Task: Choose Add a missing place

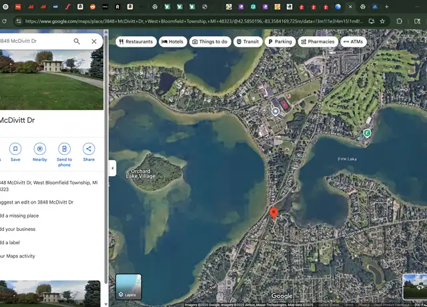Action: 19,216
